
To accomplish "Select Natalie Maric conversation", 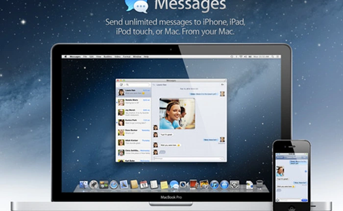I will (133, 102).
